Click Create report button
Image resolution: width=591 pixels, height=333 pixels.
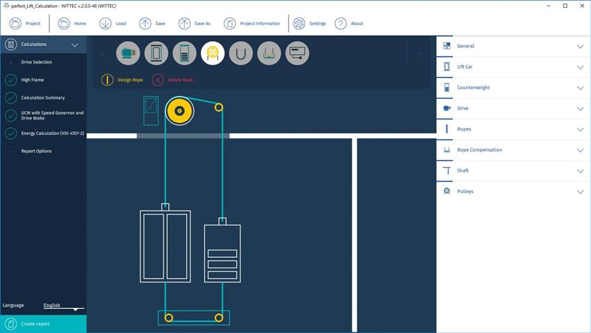(43, 324)
